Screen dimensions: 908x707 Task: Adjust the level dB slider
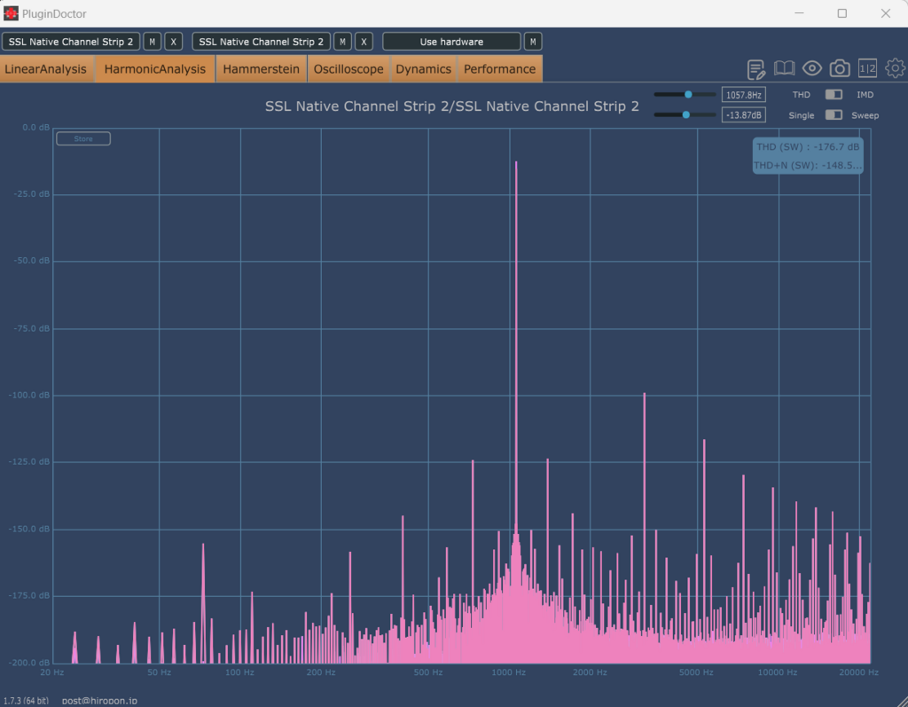685,114
